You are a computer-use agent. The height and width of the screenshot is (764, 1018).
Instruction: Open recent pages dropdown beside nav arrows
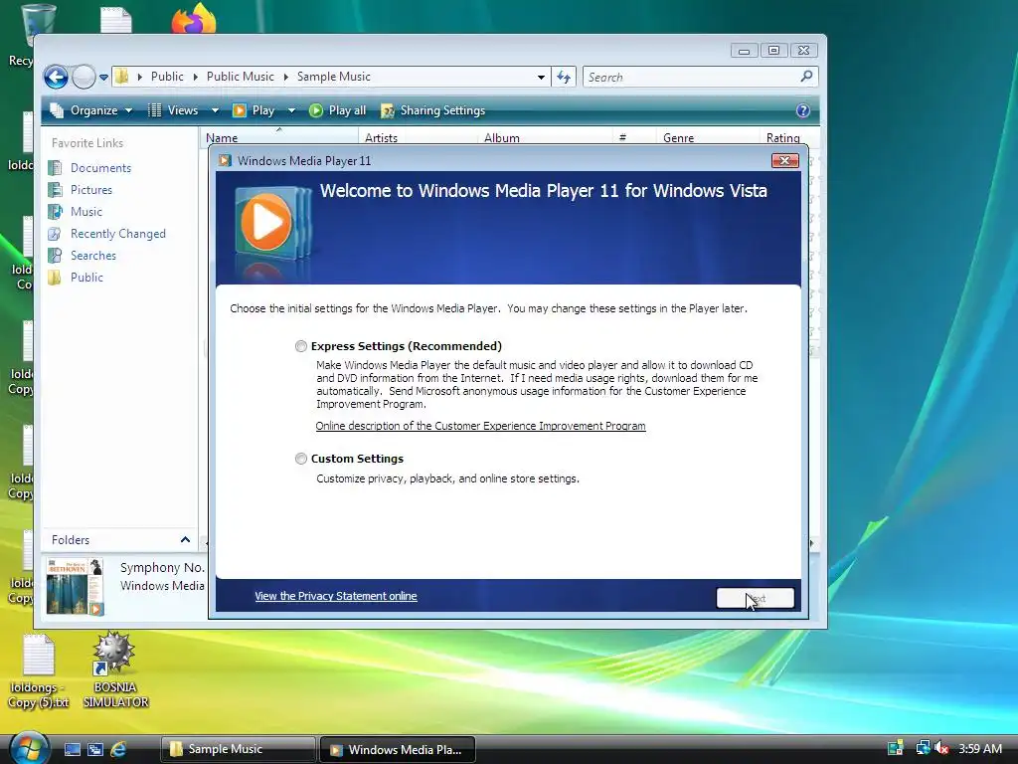tap(103, 78)
